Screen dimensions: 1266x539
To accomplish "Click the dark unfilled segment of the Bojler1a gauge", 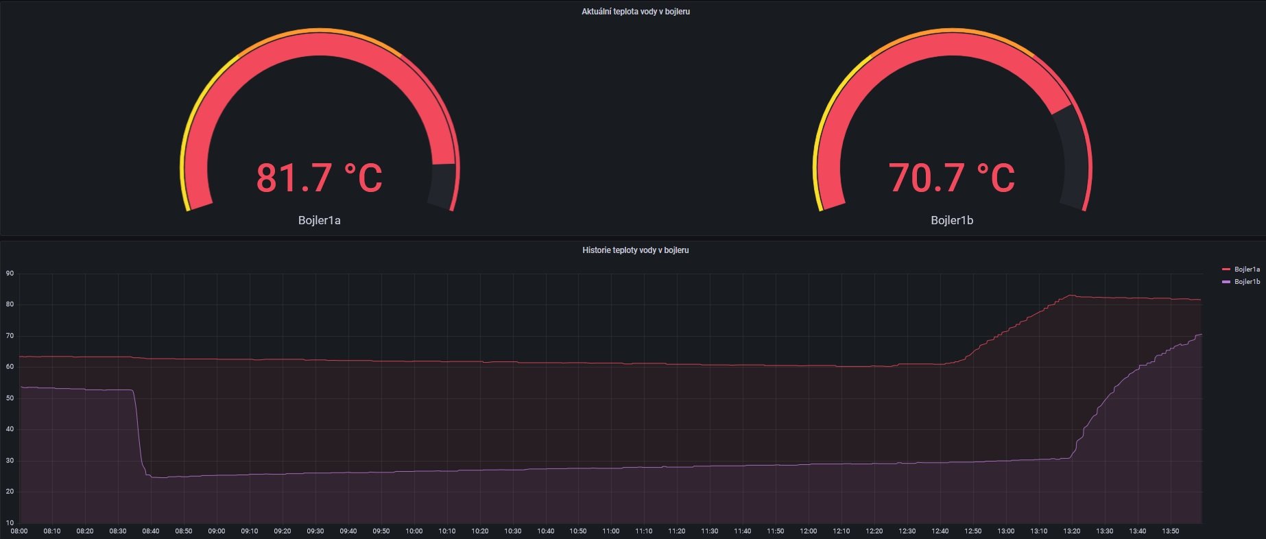I will [441, 185].
